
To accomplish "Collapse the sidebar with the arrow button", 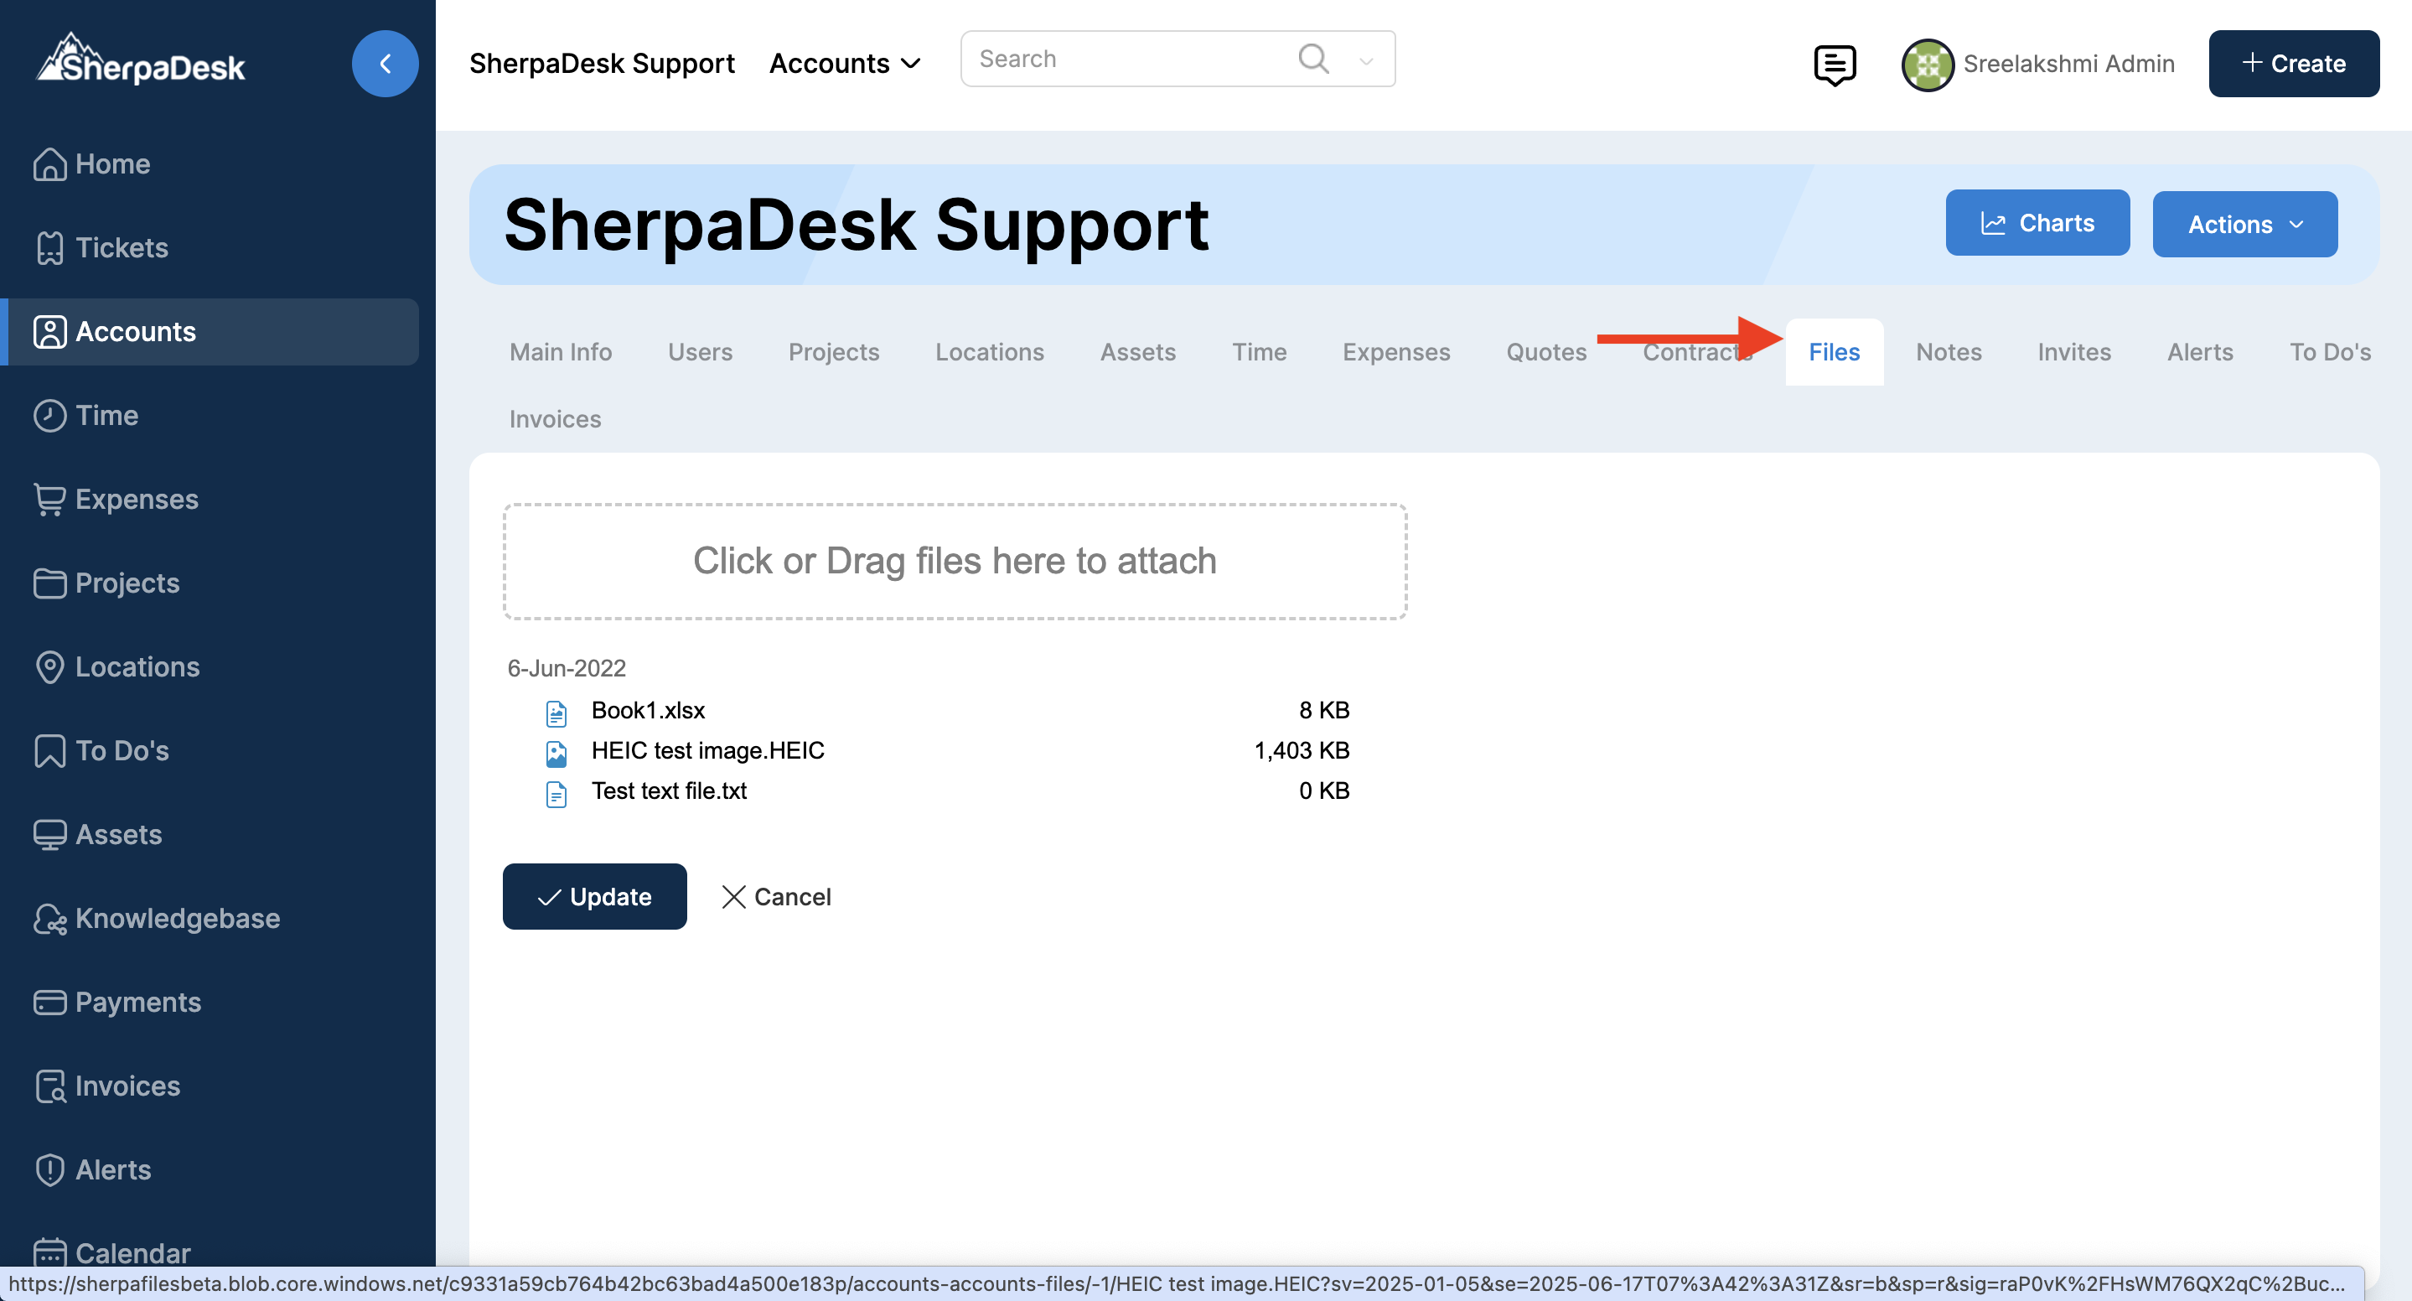I will (x=385, y=64).
